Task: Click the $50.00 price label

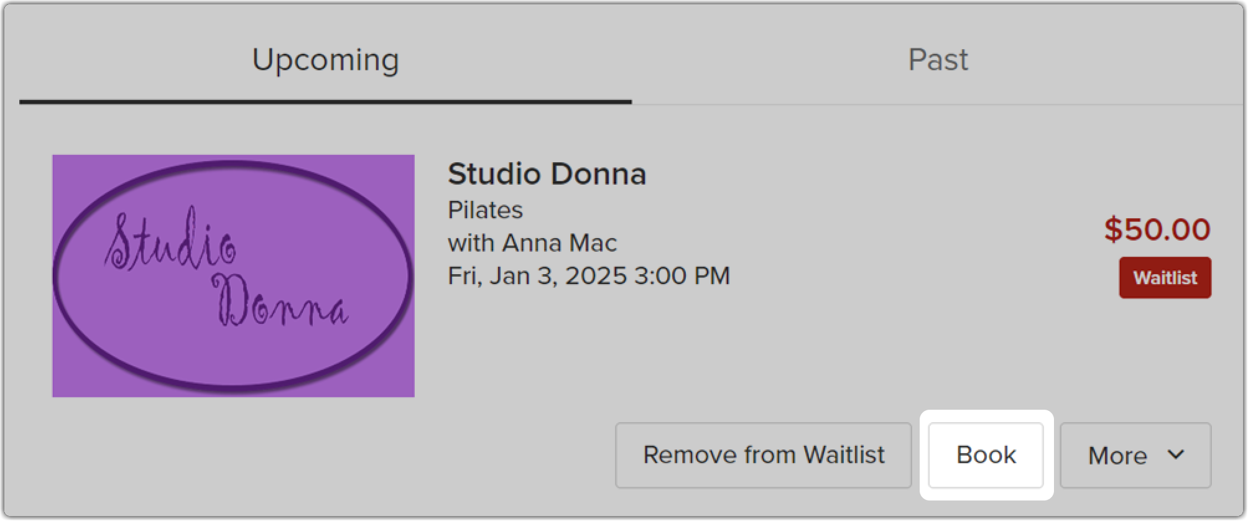Action: [1157, 229]
